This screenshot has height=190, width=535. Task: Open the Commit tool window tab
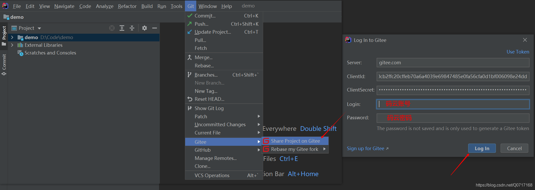click(x=4, y=65)
